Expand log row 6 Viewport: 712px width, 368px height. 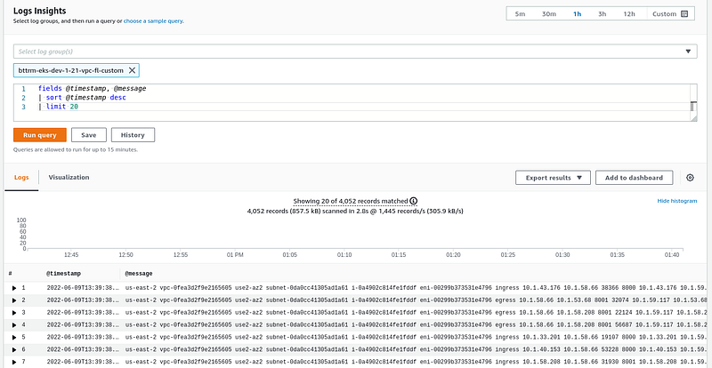click(x=14, y=349)
